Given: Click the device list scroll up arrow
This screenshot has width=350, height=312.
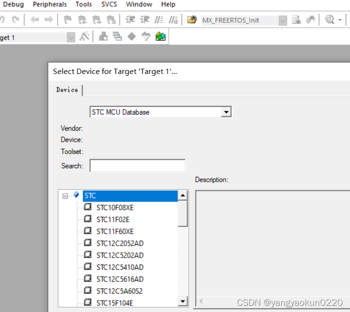Looking at the screenshot, I should tap(183, 196).
